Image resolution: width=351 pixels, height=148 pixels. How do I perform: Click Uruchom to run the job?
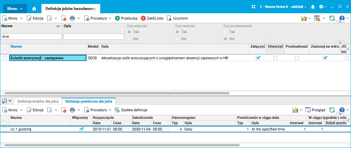tap(177, 18)
